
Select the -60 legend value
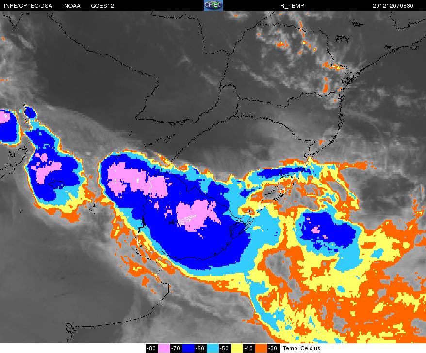(200, 348)
